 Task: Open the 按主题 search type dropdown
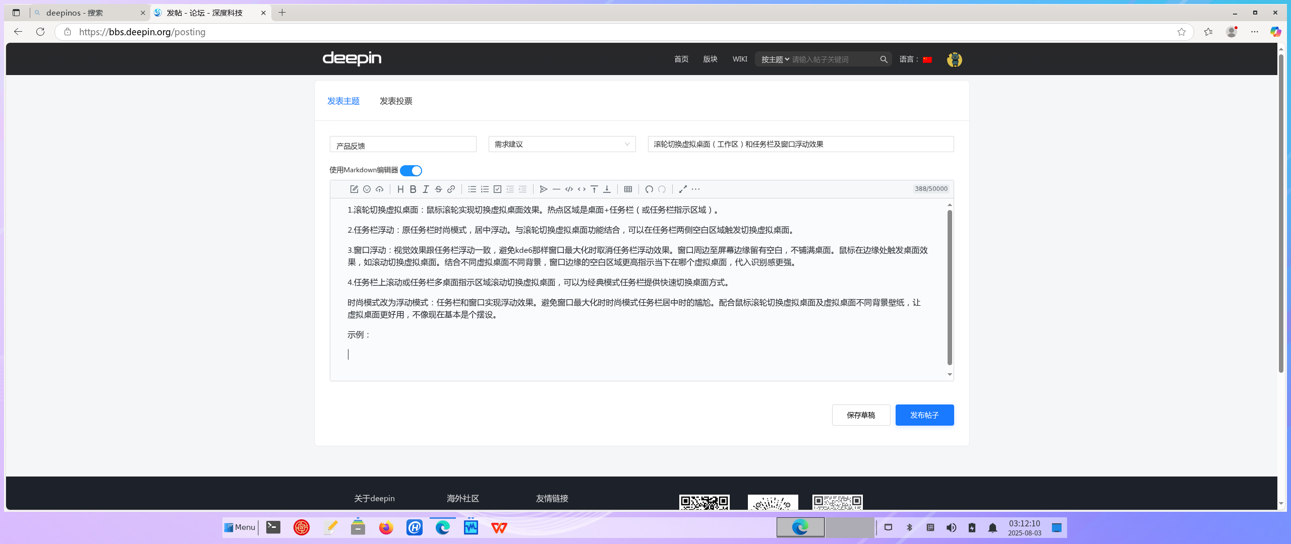pyautogui.click(x=775, y=59)
